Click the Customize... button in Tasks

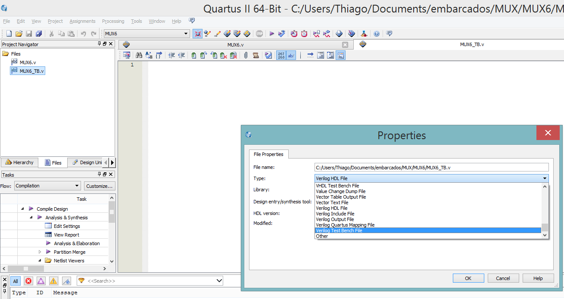pos(100,186)
